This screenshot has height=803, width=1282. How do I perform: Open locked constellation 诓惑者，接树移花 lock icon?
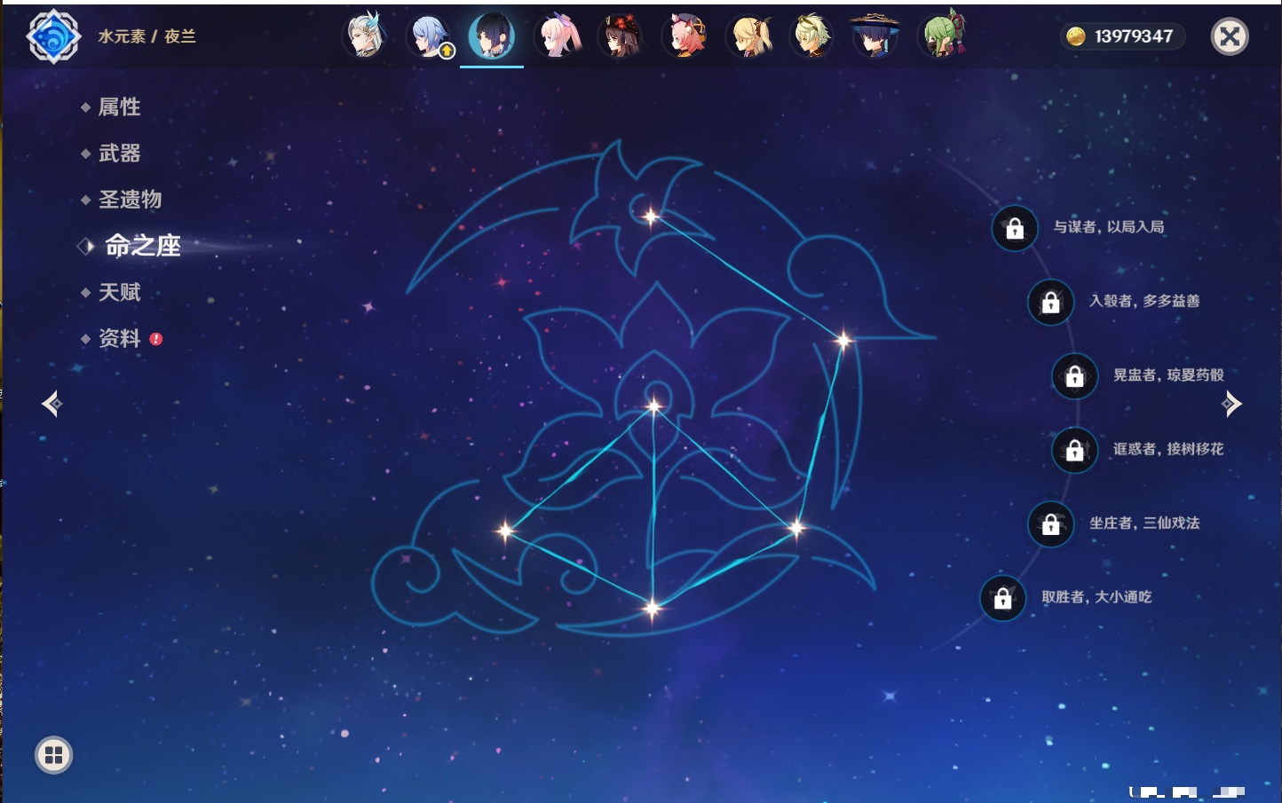tap(1075, 450)
